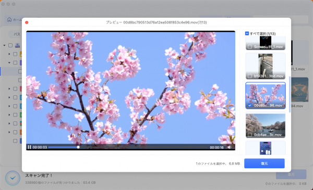The height and width of the screenshot is (190, 313).
Task: Click the 338980 files found status text
Action: point(61,182)
